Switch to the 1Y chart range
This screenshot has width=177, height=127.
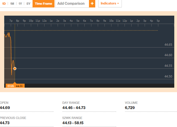(x=20, y=4)
